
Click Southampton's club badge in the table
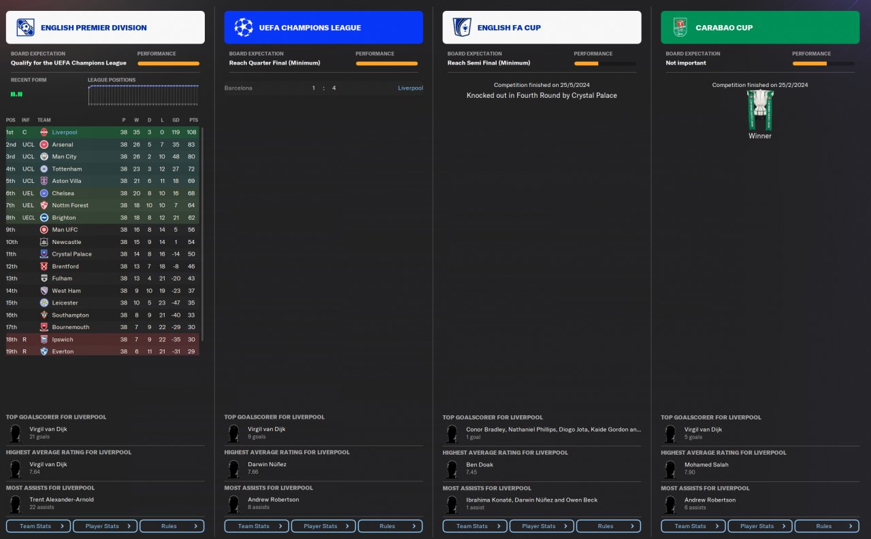(x=44, y=315)
